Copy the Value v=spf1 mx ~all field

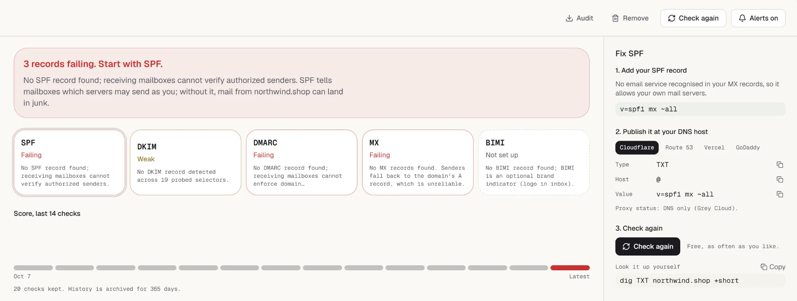tap(779, 194)
